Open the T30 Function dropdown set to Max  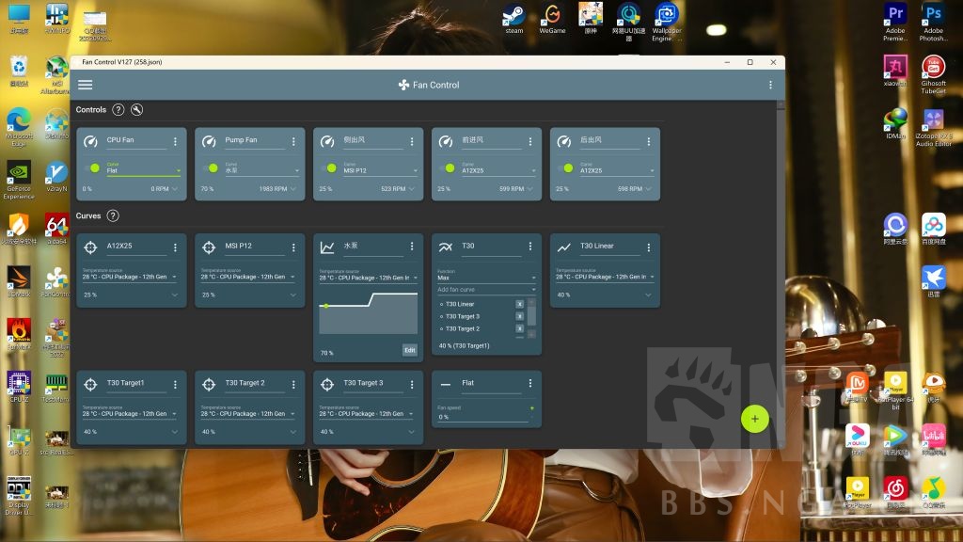(486, 278)
